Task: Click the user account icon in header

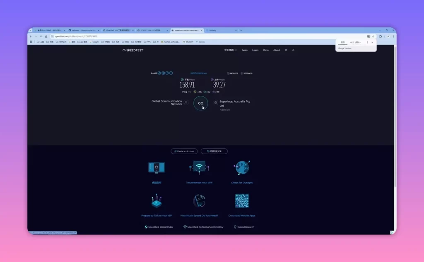Action: coord(293,50)
